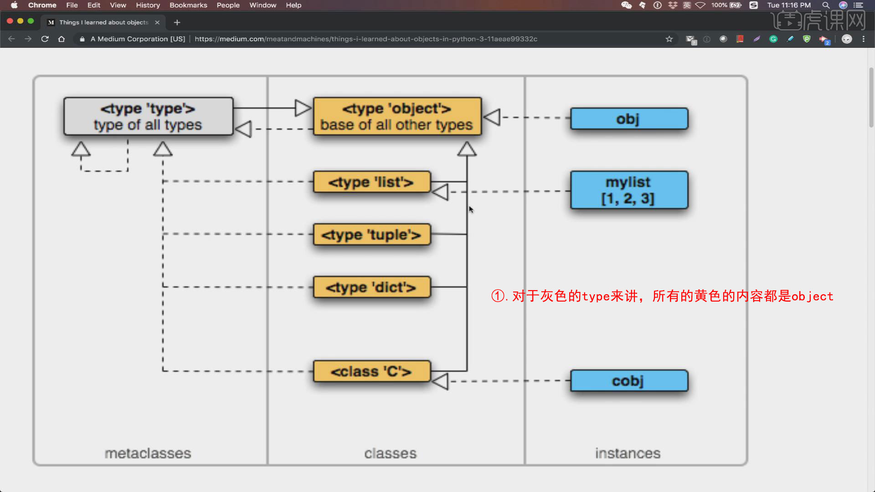Click the <type 'type'> box in diagram
Screen dimensions: 875x492
pyautogui.click(x=149, y=116)
